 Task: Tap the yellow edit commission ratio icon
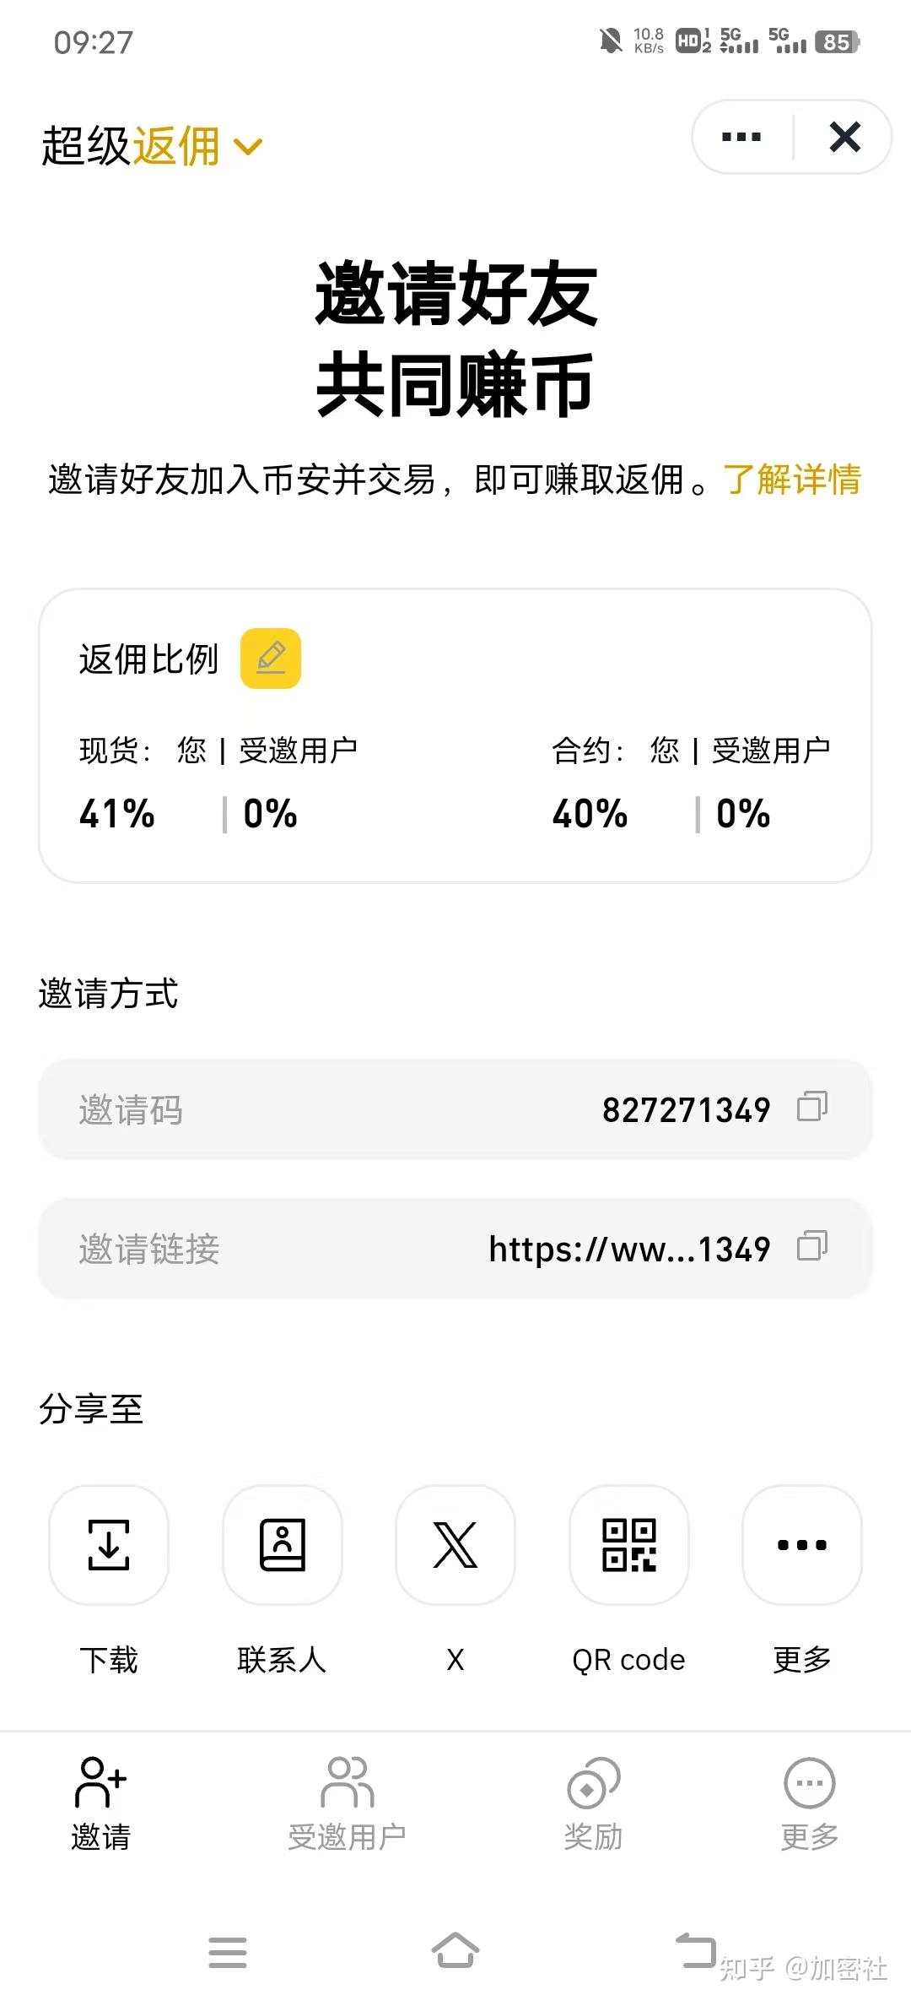pyautogui.click(x=271, y=658)
